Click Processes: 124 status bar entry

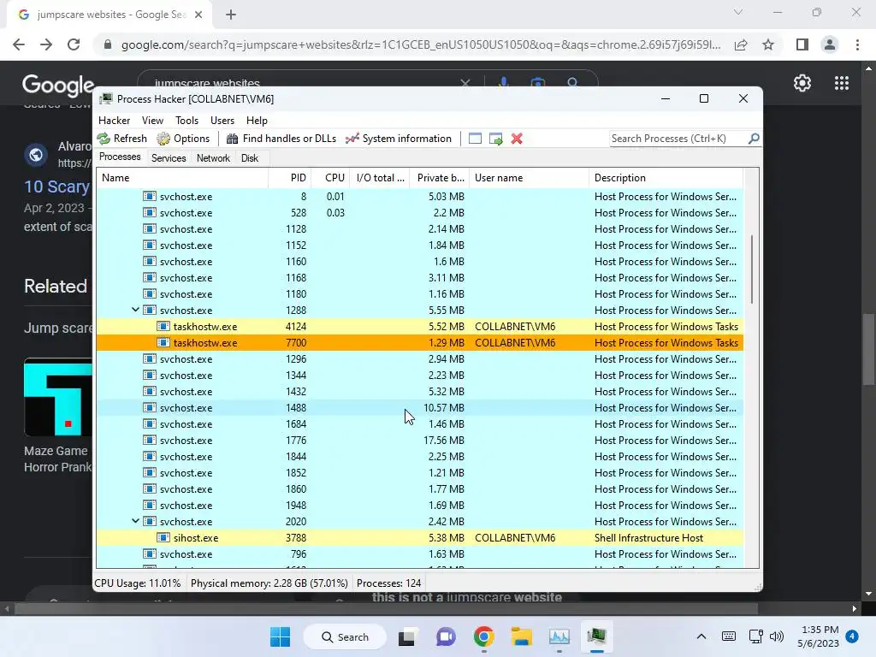point(389,583)
